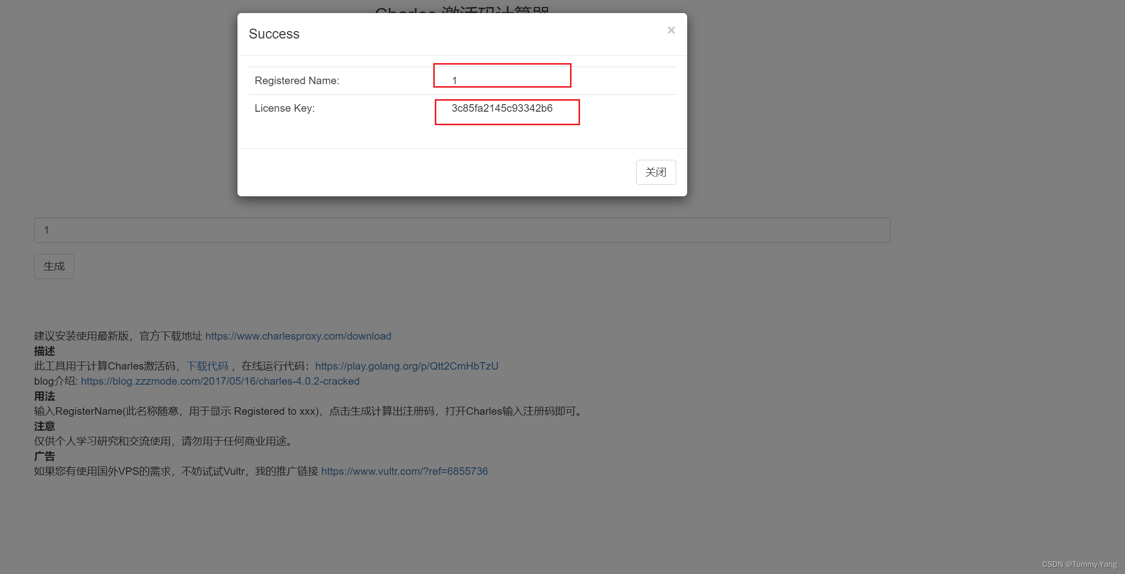The width and height of the screenshot is (1125, 574).
Task: Open the play.golang.org code link
Action: point(407,366)
